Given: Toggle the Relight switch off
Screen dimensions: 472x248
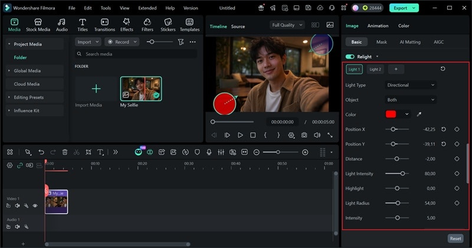Looking at the screenshot, I should click(350, 57).
